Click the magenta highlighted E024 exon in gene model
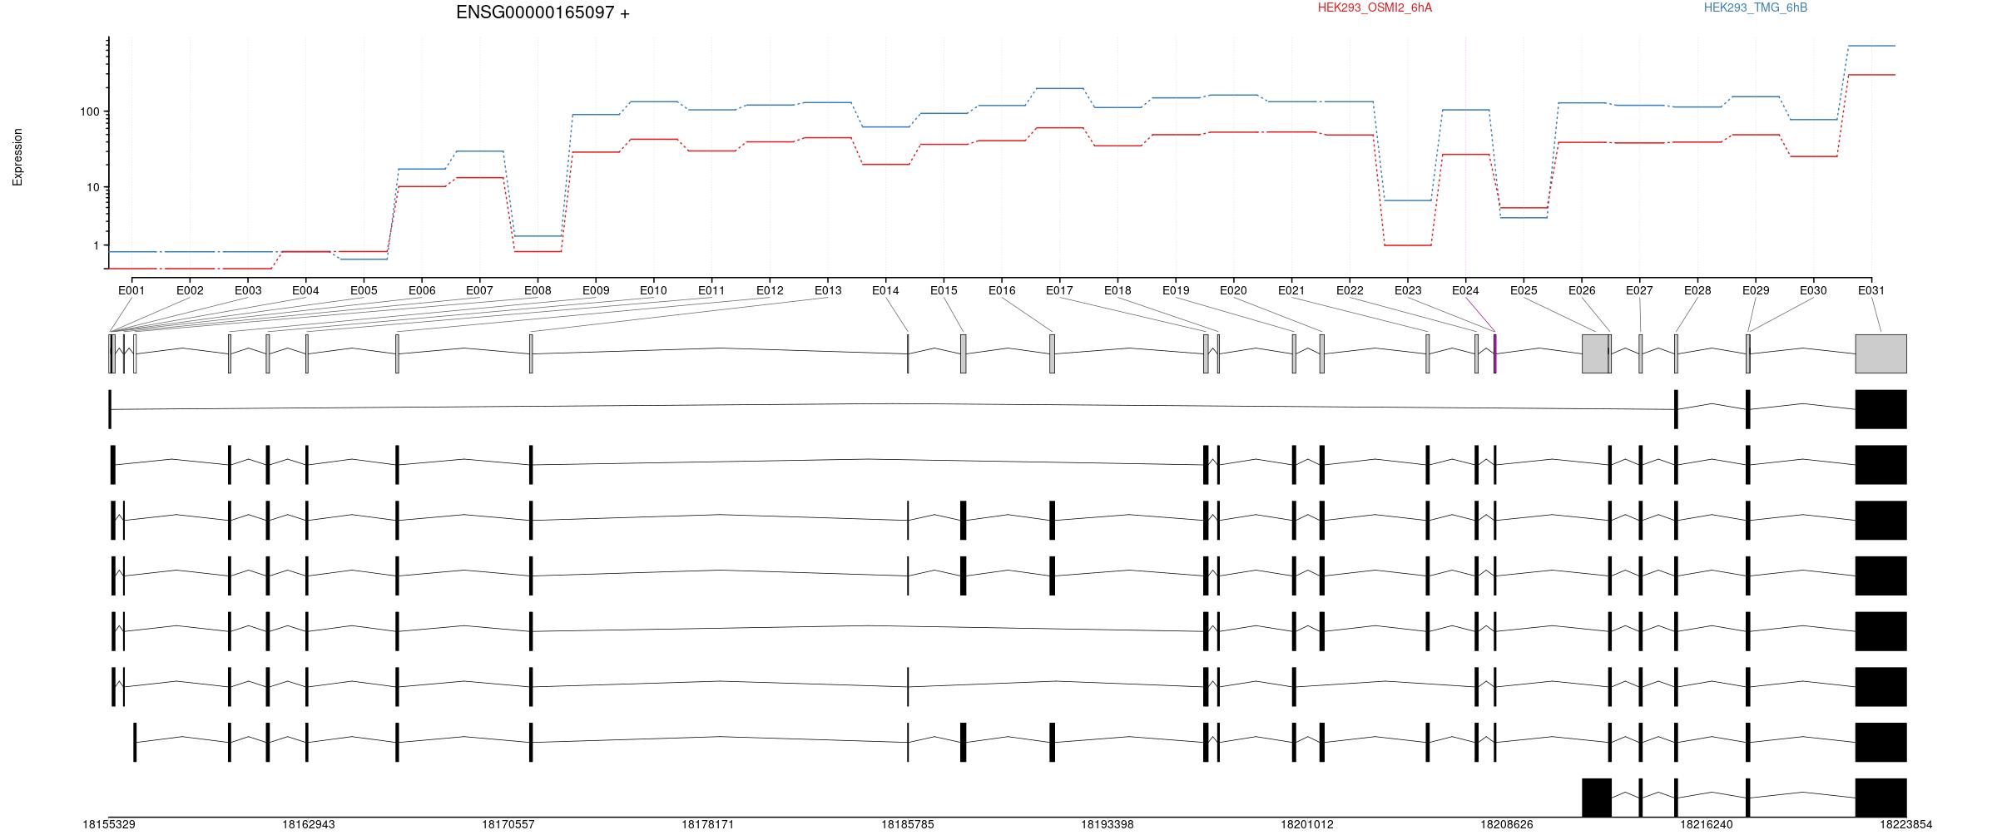The width and height of the screenshot is (1997, 840). 1495,353
